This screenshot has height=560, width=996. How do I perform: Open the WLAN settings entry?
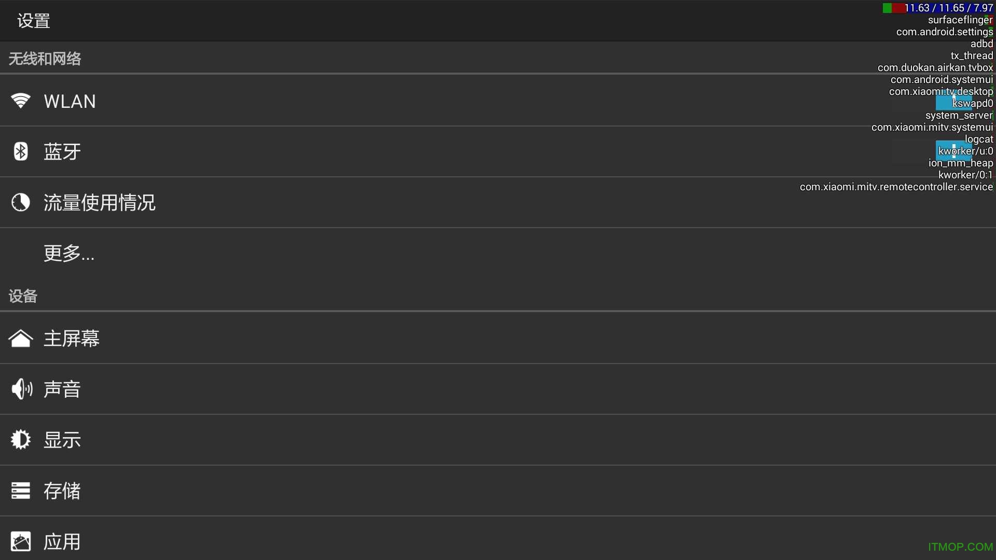[x=70, y=101]
